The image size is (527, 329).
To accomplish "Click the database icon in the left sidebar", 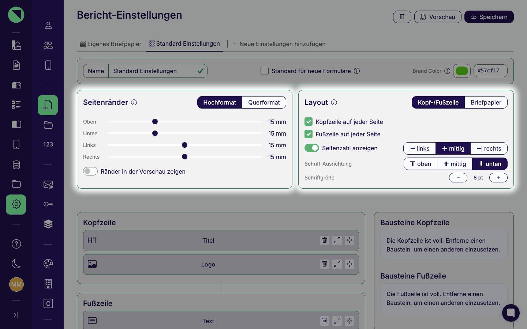I will (16, 165).
